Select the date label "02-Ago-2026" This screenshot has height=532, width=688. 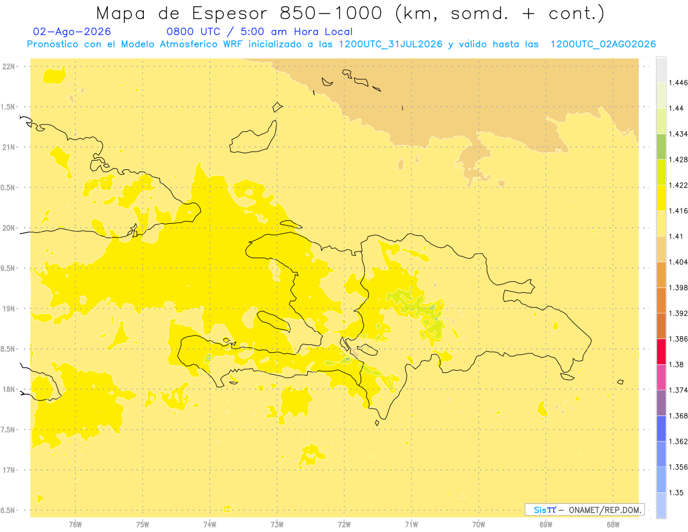72,32
